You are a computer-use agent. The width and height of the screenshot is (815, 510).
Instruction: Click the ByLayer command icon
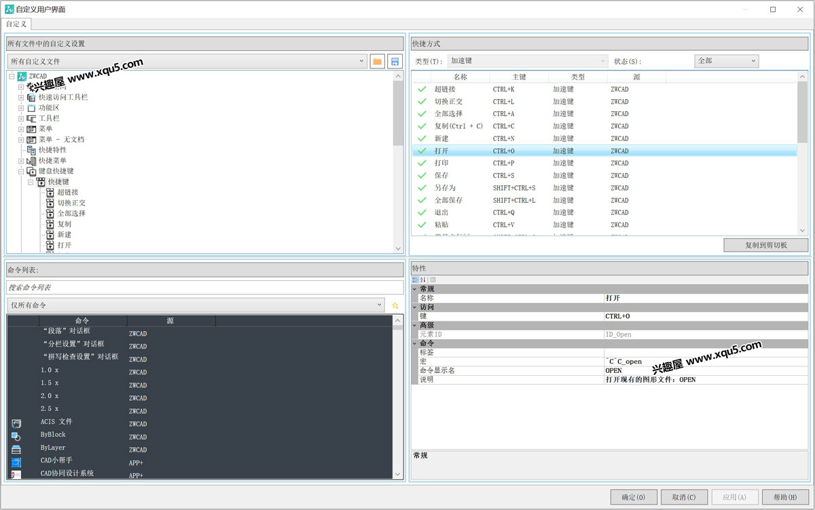(x=16, y=449)
